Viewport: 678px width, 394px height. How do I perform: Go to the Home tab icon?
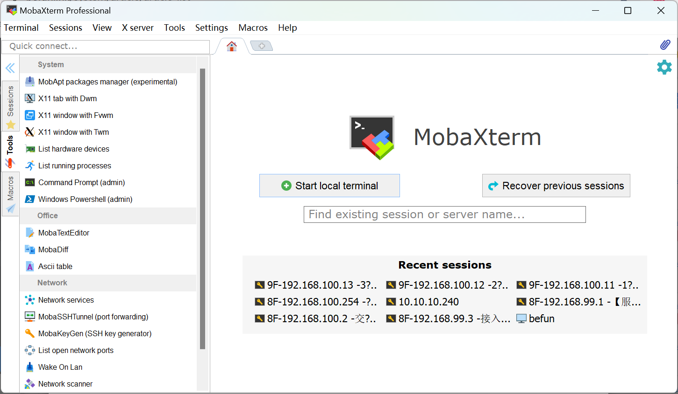click(232, 46)
